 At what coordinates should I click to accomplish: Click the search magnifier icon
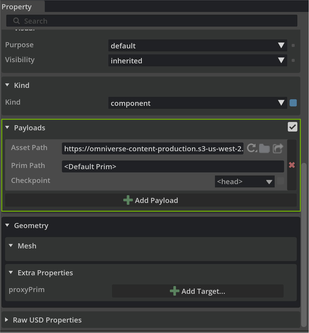click(x=17, y=21)
